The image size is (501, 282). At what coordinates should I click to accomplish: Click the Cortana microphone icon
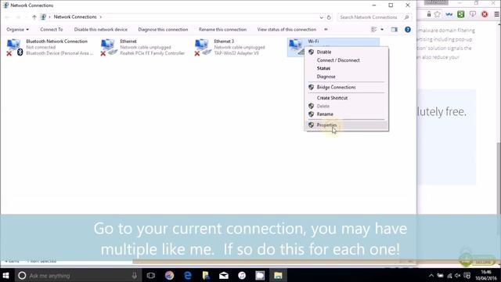tap(135, 275)
